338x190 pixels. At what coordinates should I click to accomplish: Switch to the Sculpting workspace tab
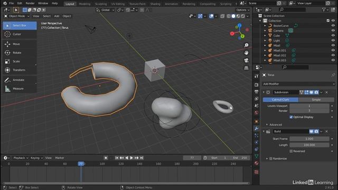pyautogui.click(x=101, y=4)
